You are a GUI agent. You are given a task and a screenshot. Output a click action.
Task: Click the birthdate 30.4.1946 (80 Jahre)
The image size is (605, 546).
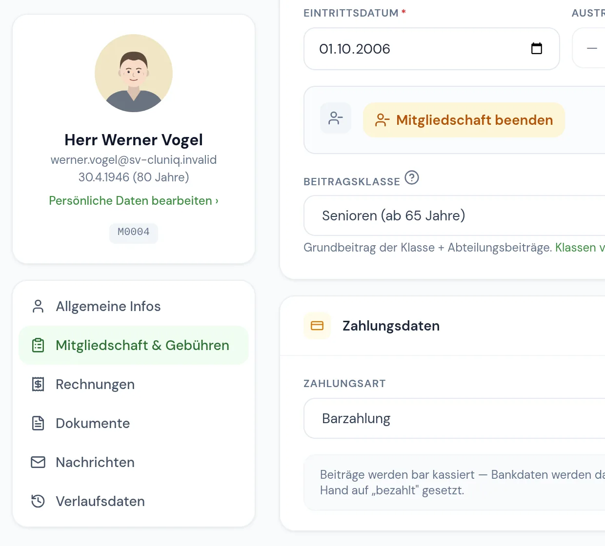coord(134,177)
